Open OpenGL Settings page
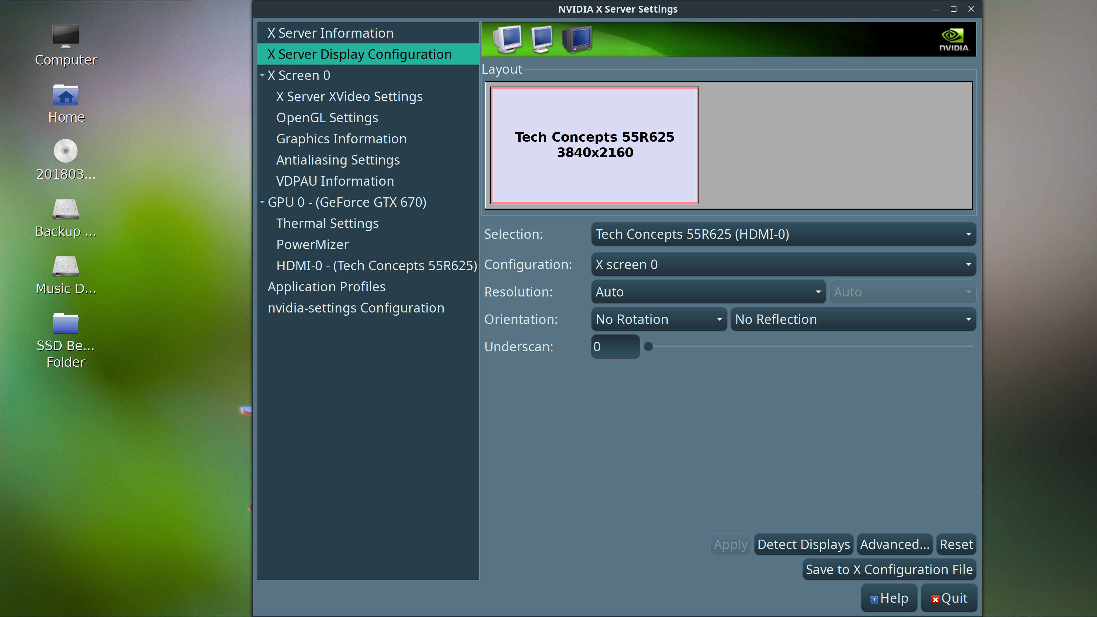Image resolution: width=1097 pixels, height=617 pixels. (x=368, y=117)
